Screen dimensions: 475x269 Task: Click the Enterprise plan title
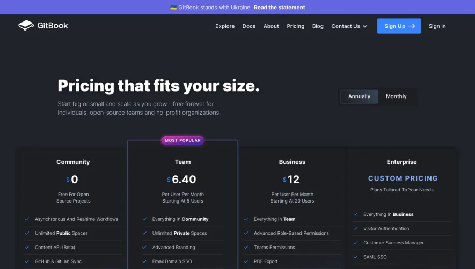click(401, 162)
